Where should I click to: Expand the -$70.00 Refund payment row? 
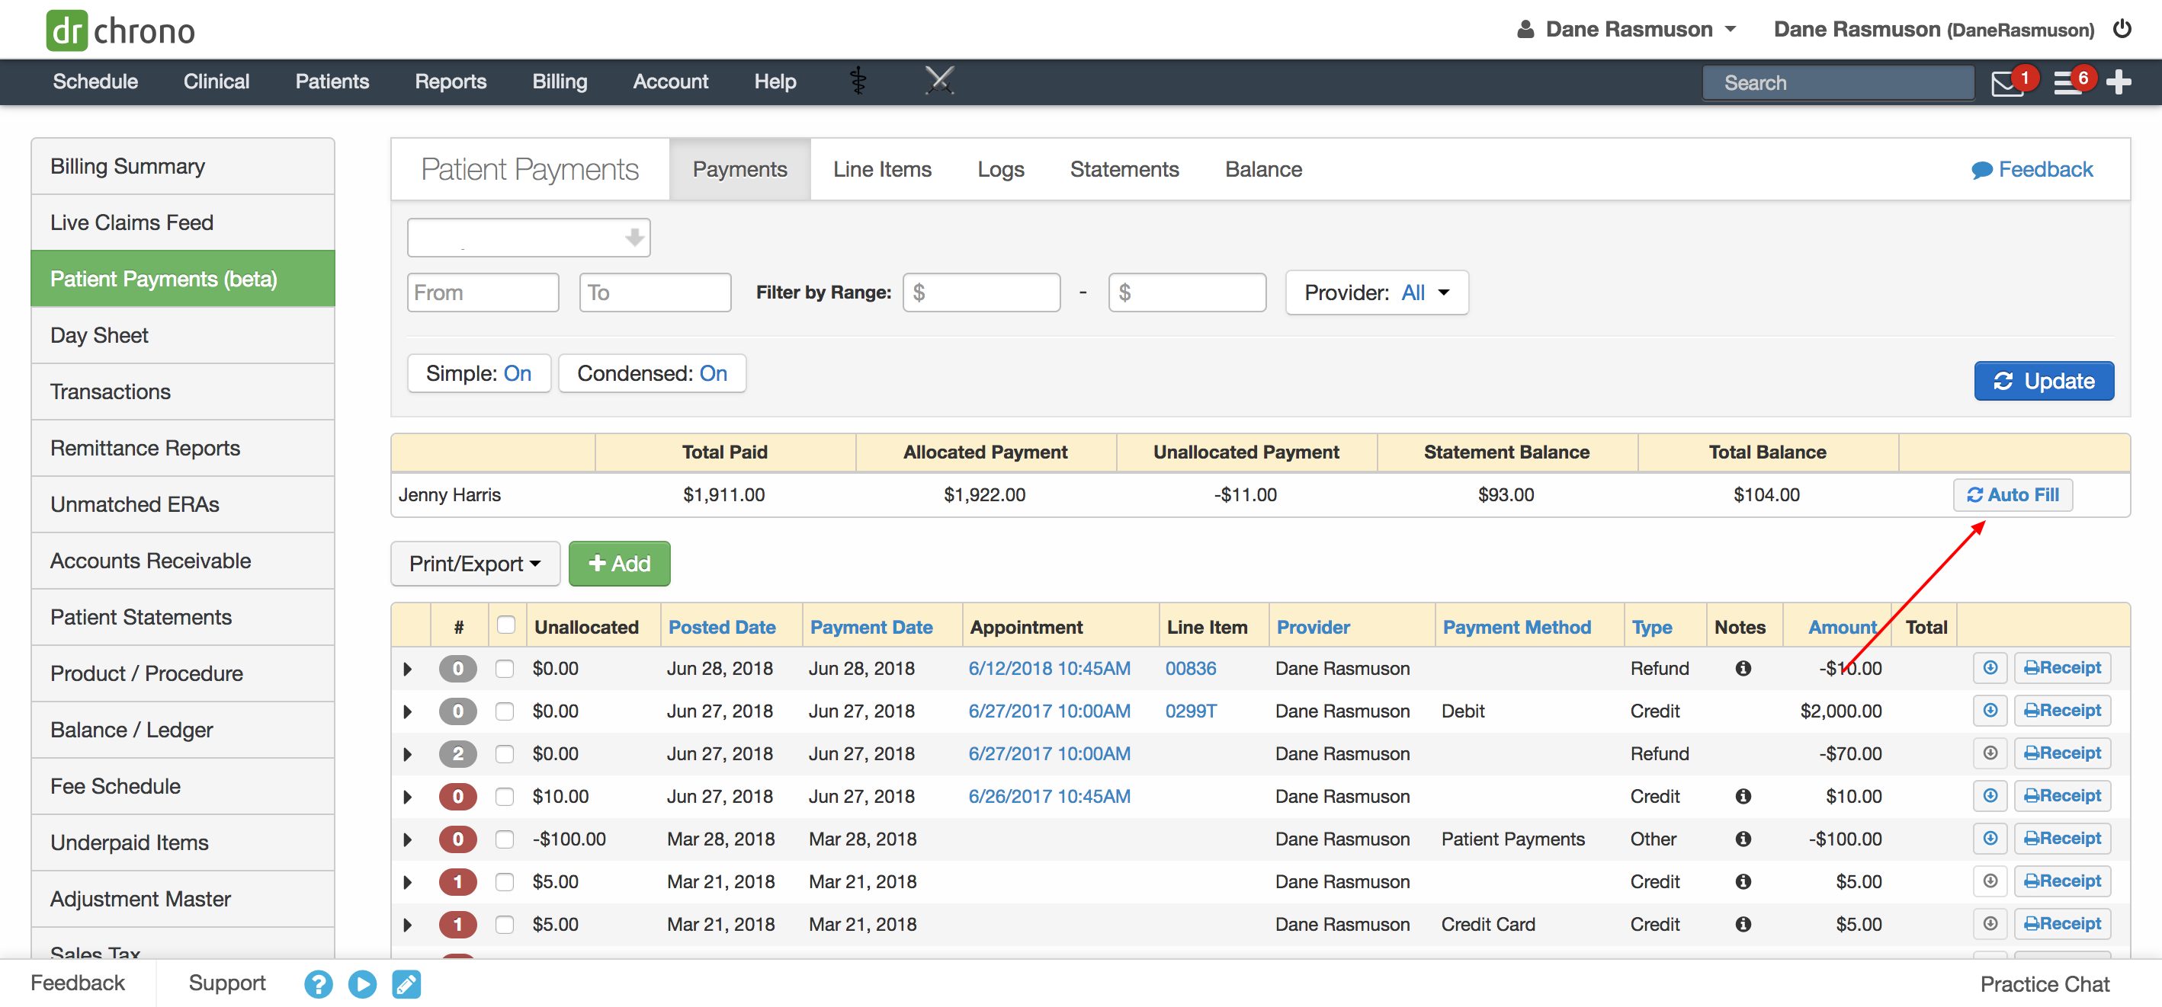pos(408,755)
